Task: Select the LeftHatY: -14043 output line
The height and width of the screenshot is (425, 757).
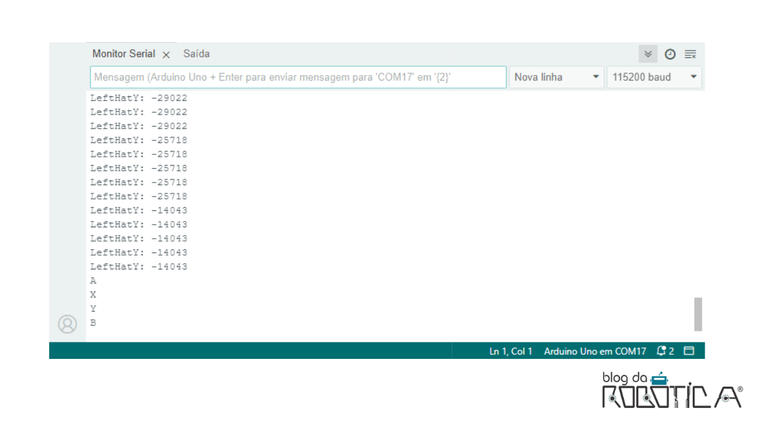Action: tap(139, 266)
